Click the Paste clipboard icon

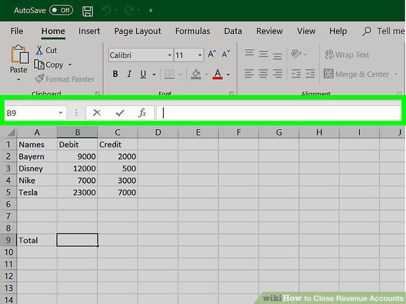[20, 54]
